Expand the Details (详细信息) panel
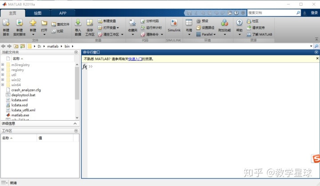This screenshot has width=320, height=186. [x=75, y=123]
